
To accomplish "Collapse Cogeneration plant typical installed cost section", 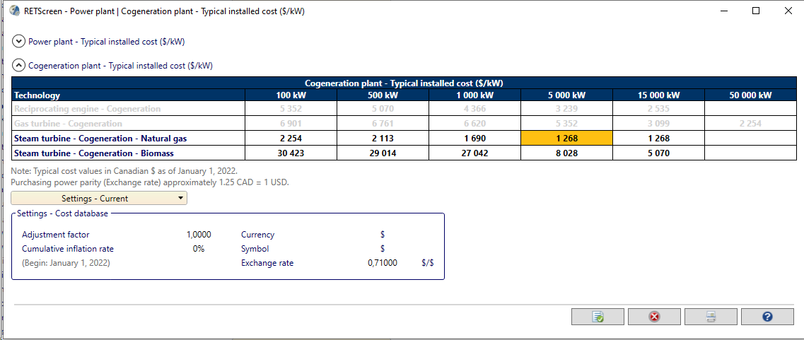I will pos(18,65).
